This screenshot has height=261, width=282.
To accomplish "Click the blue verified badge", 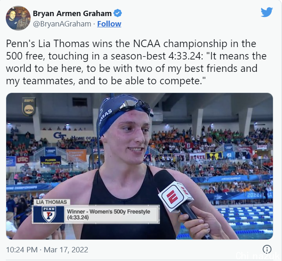I will (118, 13).
